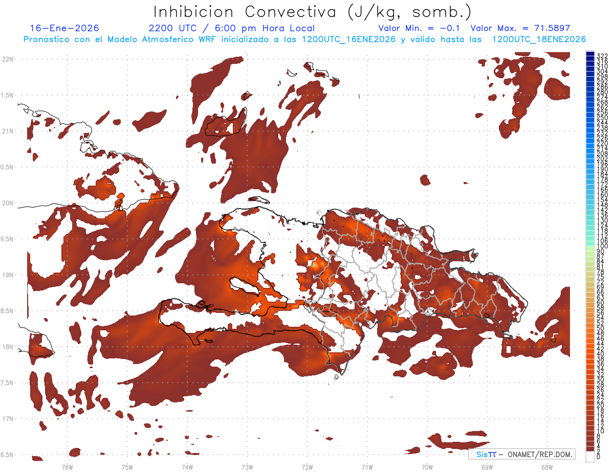Screen dimensions: 614x474
Task: Click the white swatch at the color scale bottom
Action: [590, 457]
